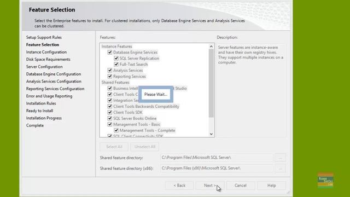
Task: Select Error and Usage Reporting step
Action: pyautogui.click(x=49, y=96)
